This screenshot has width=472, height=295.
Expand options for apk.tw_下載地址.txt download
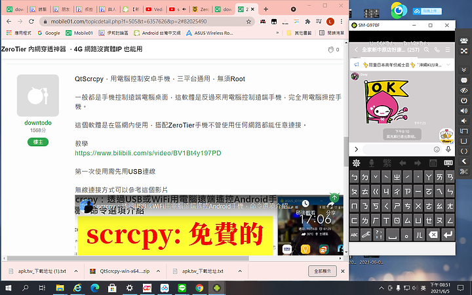pos(240,271)
